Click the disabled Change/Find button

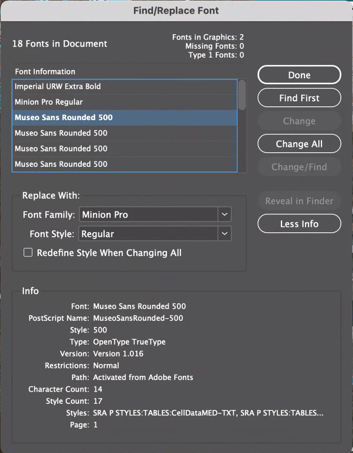pyautogui.click(x=299, y=167)
